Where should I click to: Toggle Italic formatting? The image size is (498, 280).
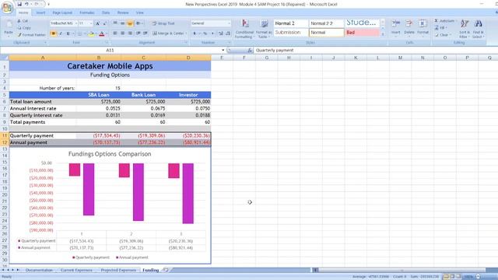[x=61, y=33]
